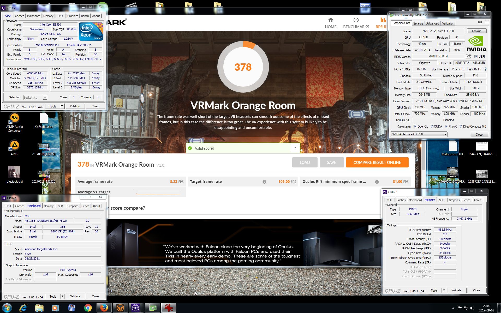This screenshot has width=501, height=313.
Task: Expand the Tools arrow in the Memory CPU-Z window
Action: point(444,290)
